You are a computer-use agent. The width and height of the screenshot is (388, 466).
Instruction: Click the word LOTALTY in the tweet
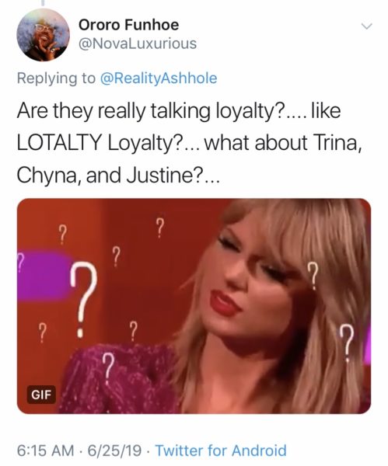[x=59, y=143]
